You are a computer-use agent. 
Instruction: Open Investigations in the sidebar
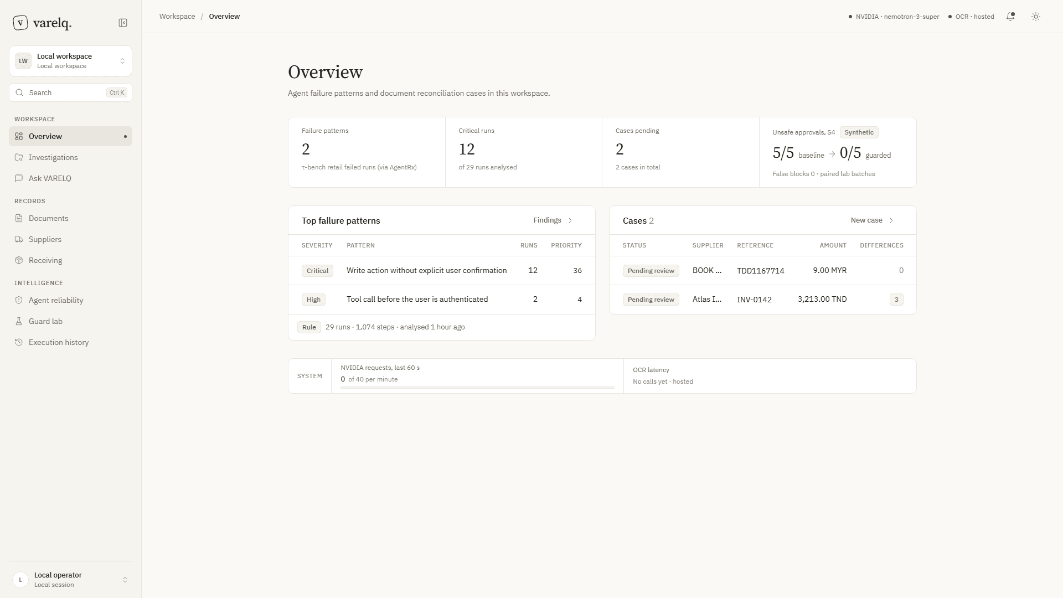tap(70, 157)
